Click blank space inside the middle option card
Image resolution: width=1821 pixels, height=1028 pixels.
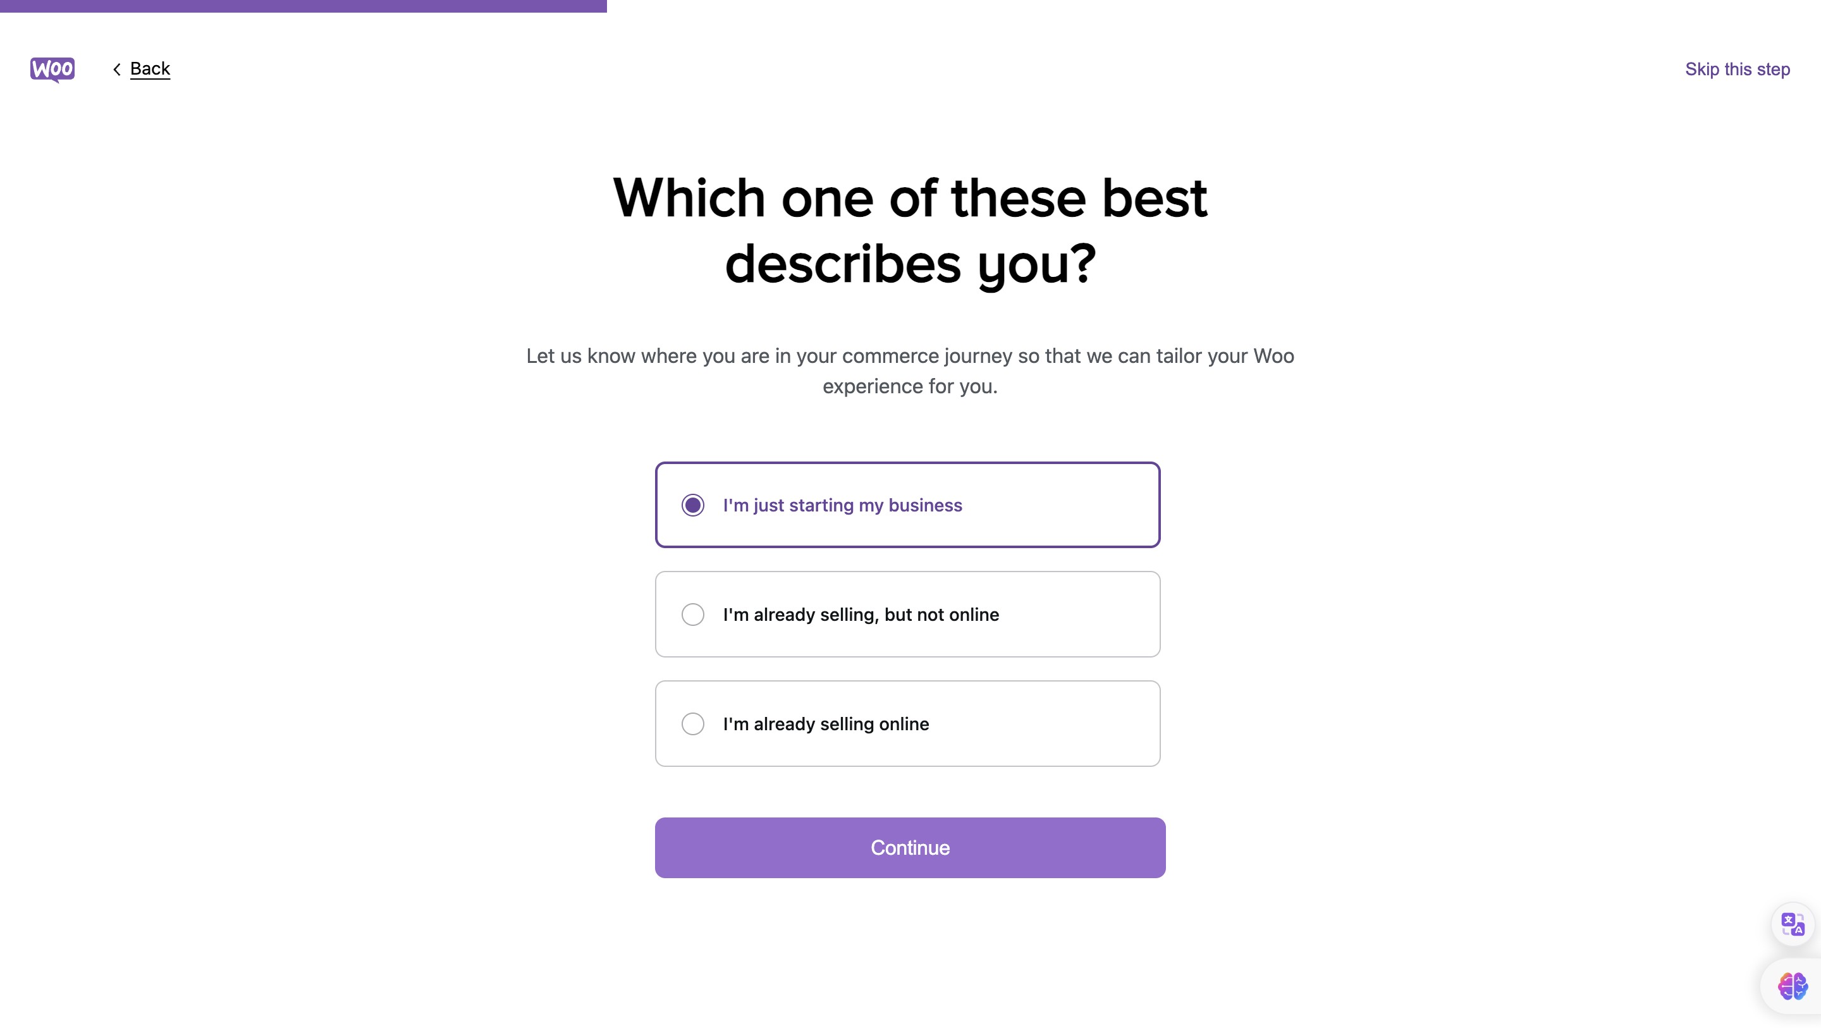pos(1082,615)
